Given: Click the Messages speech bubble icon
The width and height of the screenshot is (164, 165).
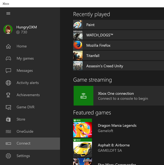Looking at the screenshot, I should (x=8, y=71).
